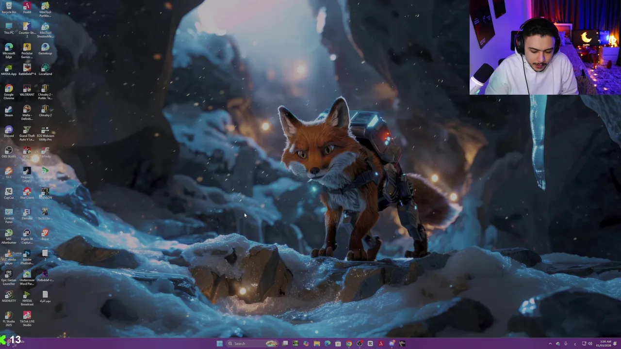Select the EOS Webcam Utility Pro shortcut

pyautogui.click(x=45, y=133)
